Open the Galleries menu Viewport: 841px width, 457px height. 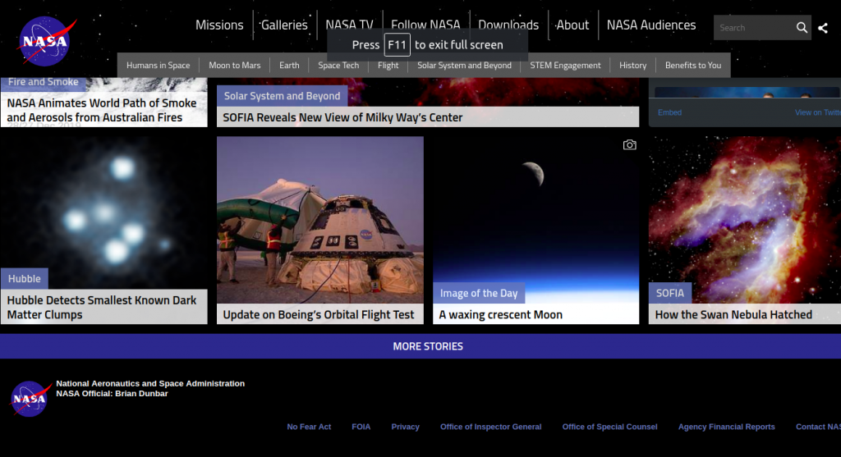[284, 25]
